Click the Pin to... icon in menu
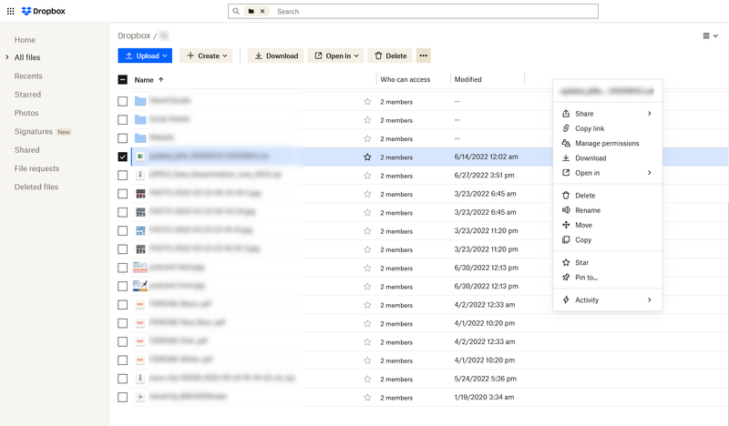 coord(566,278)
